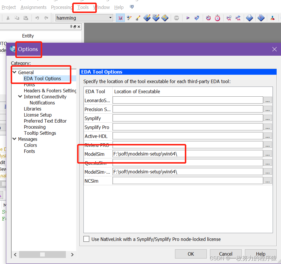Select the Libraries category
Screen dimensions: 281x264
33,109
